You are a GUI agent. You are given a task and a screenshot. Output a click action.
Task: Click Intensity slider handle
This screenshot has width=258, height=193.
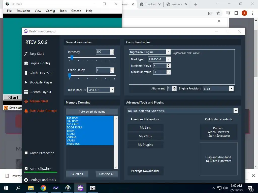(72, 58)
